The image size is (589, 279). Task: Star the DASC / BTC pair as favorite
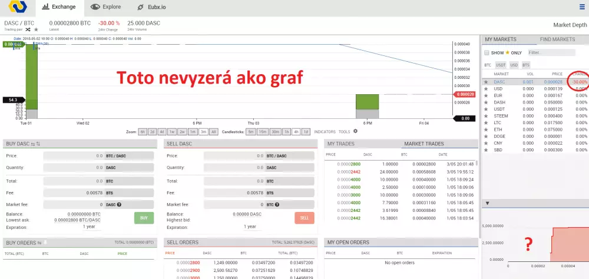point(36,29)
